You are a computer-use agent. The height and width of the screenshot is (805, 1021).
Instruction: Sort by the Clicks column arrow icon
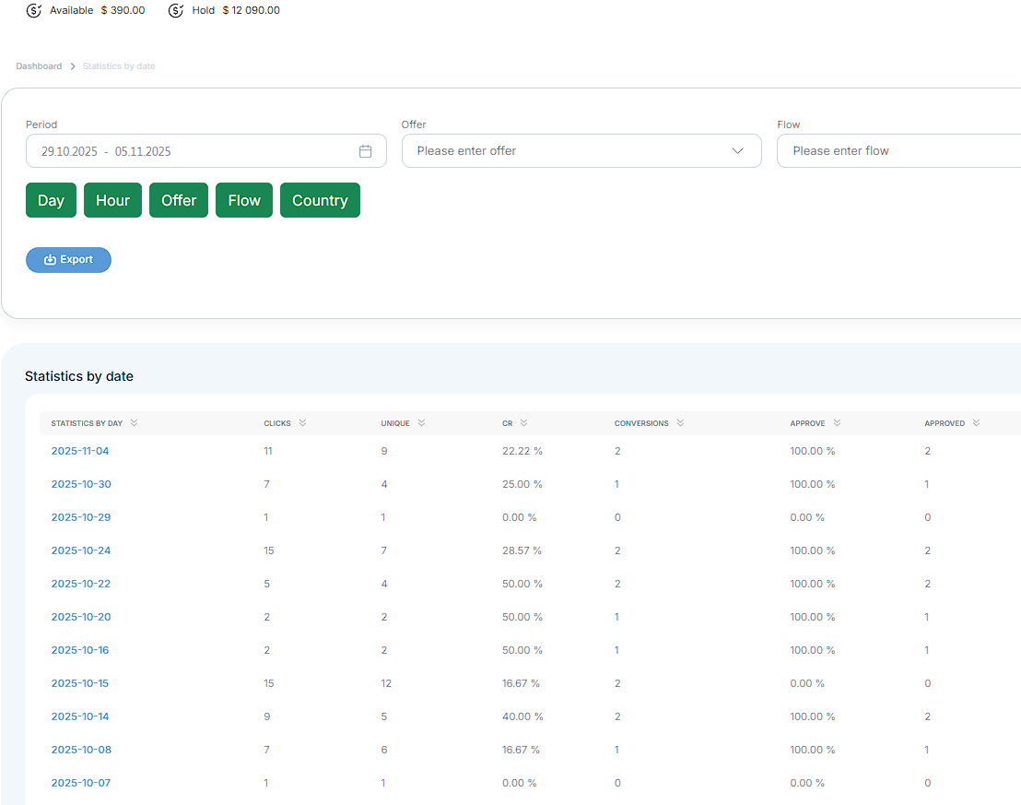pos(303,423)
